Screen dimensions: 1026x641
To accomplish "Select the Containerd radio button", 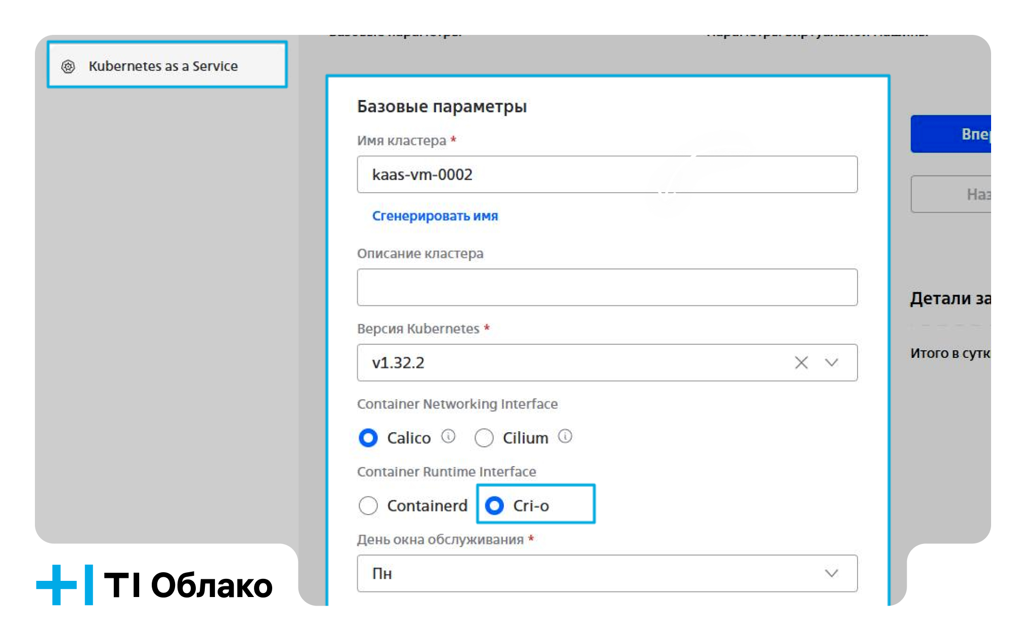I will pyautogui.click(x=368, y=506).
